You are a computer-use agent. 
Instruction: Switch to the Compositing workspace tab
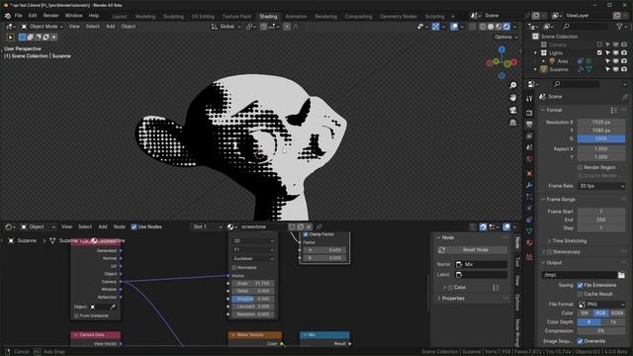tap(358, 17)
